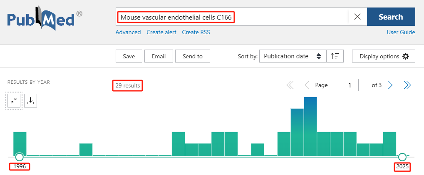Expand the Display options menu
Screen dimensions: 424x175
point(384,56)
